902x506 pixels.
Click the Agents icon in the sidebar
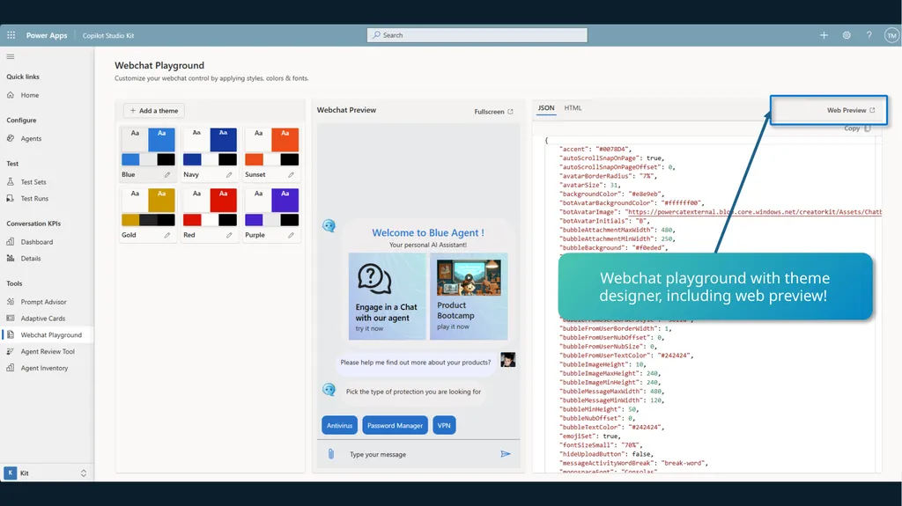[x=11, y=138]
